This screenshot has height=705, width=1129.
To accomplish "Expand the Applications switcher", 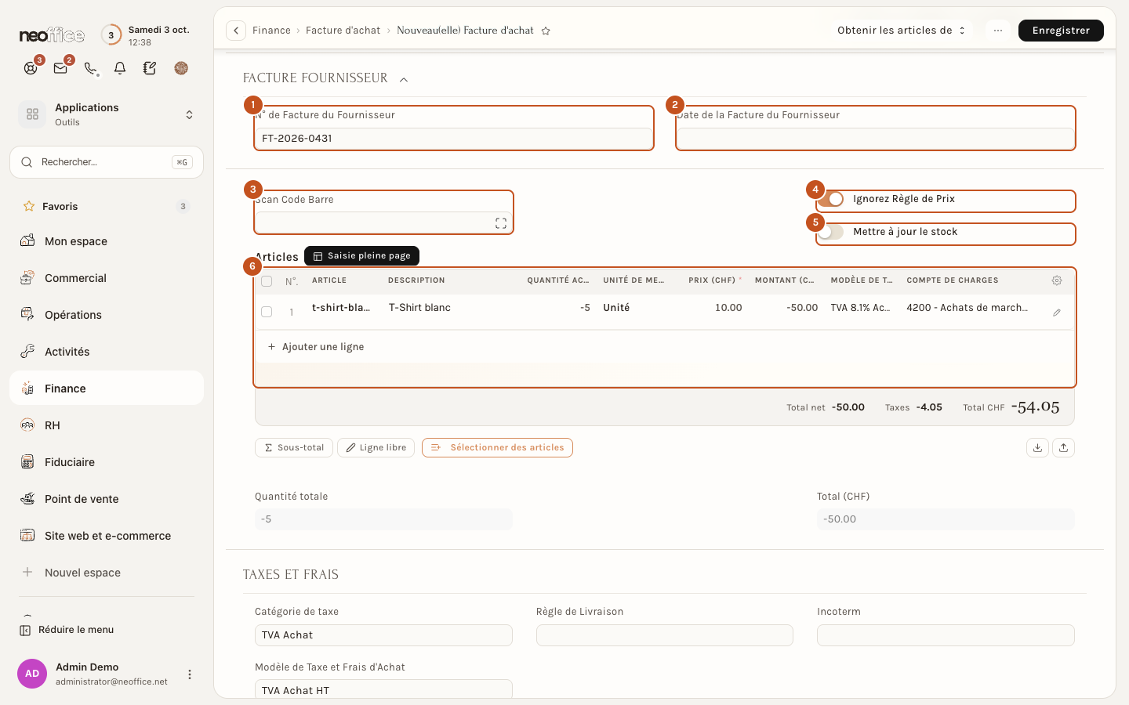I will pos(107,114).
